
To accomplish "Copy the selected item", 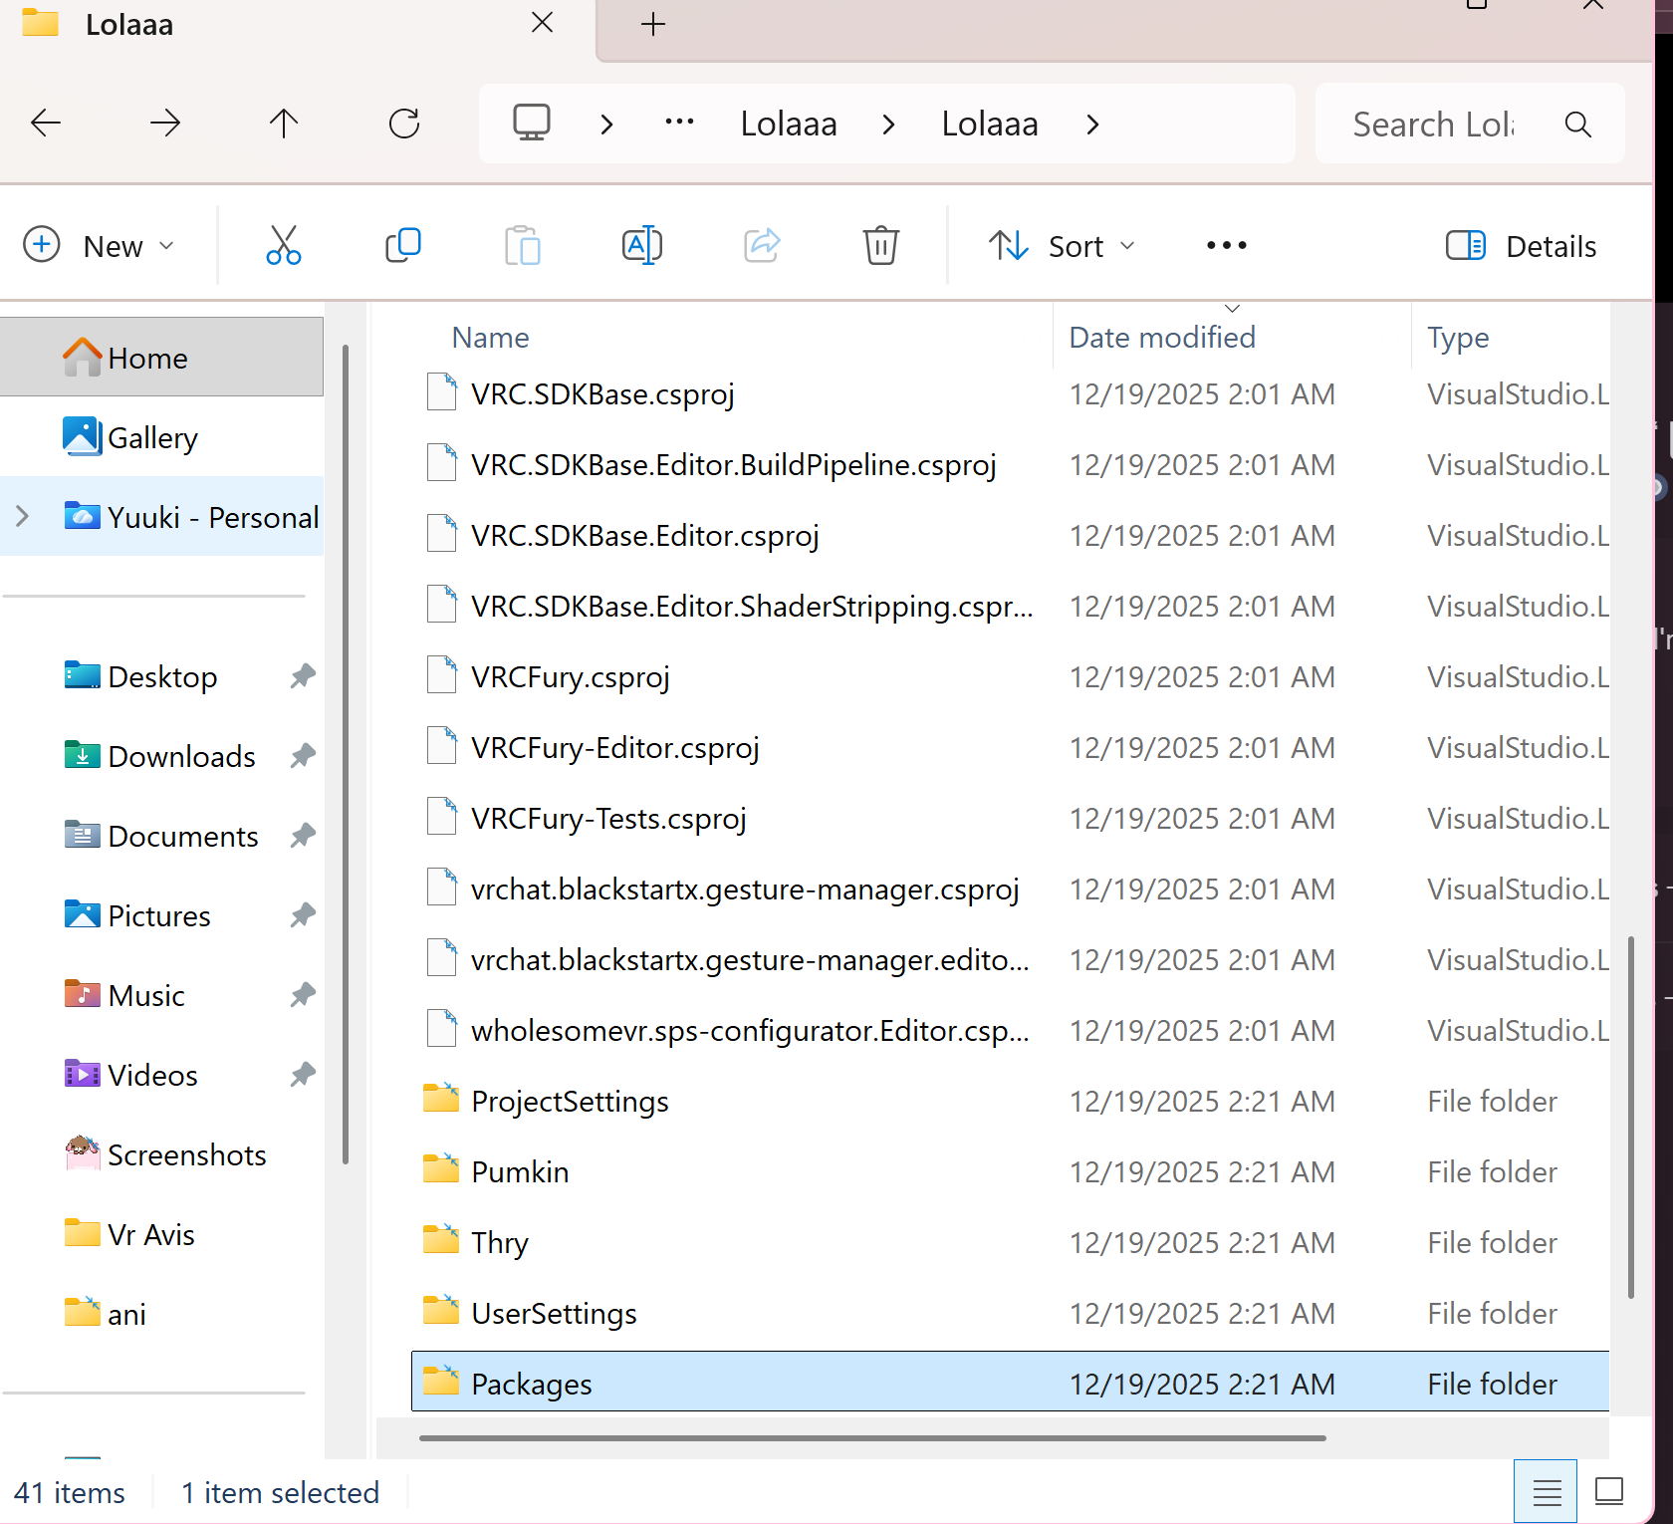I will (x=403, y=245).
